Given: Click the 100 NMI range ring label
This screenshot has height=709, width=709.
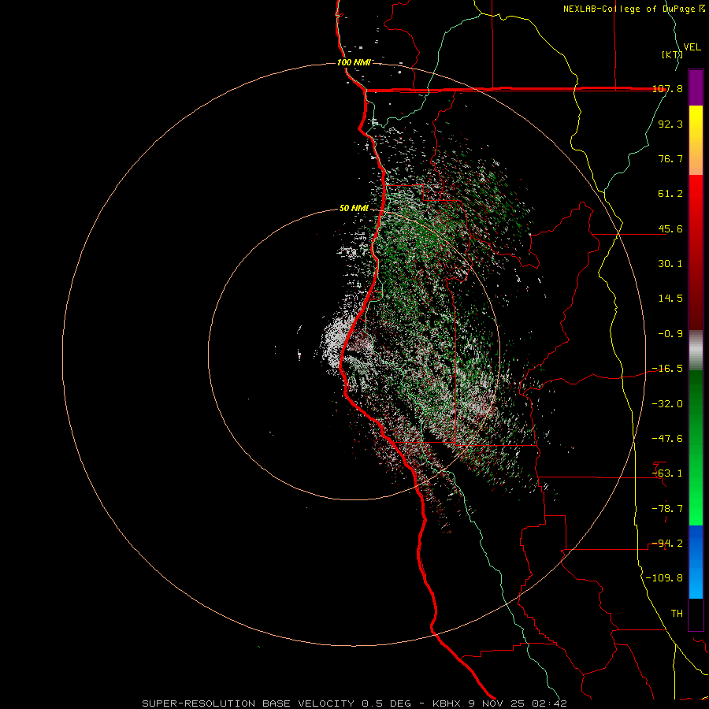Looking at the screenshot, I should coord(354,62).
